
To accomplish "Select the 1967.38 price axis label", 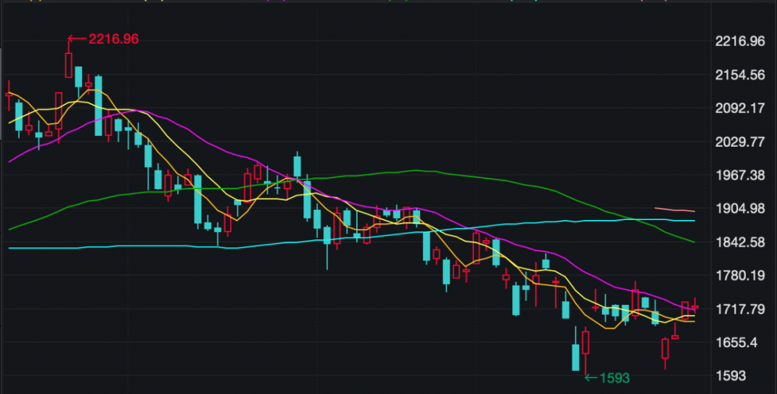I will click(740, 175).
